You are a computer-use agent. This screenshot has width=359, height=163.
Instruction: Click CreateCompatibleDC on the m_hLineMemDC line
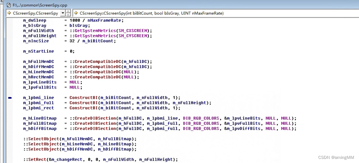[x=98, y=72]
